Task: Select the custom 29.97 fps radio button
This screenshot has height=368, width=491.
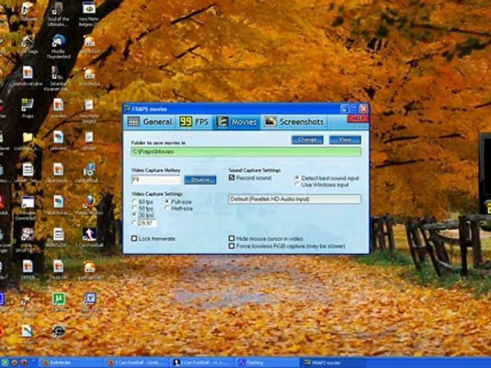Action: point(135,222)
